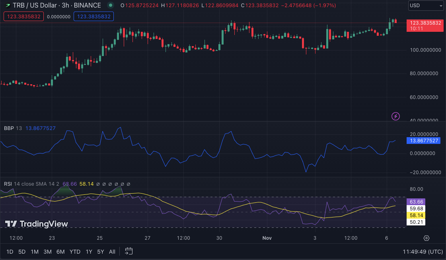This screenshot has height=260, width=446.
Task: Click the yellow 58.14 RSI axis label
Action: [416, 215]
